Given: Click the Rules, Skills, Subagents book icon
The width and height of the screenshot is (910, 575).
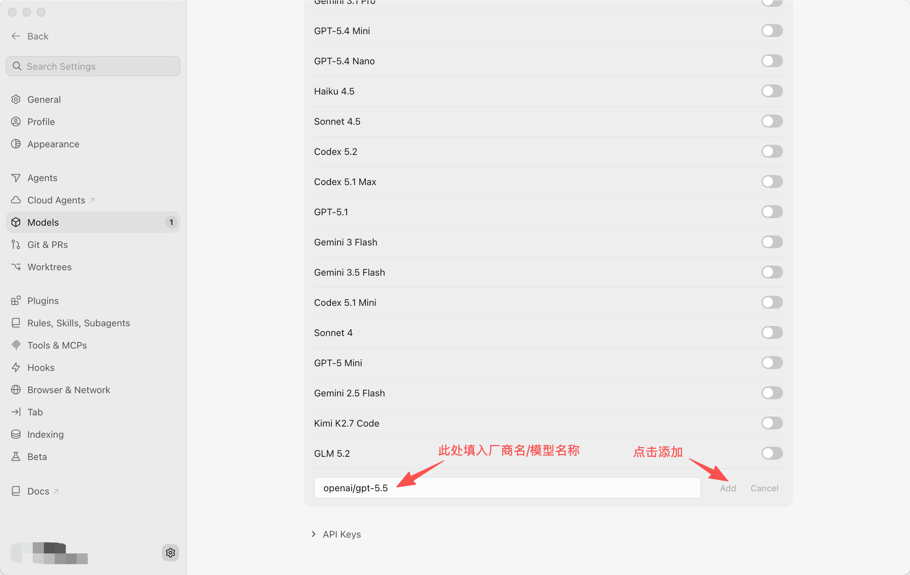Looking at the screenshot, I should pos(16,323).
